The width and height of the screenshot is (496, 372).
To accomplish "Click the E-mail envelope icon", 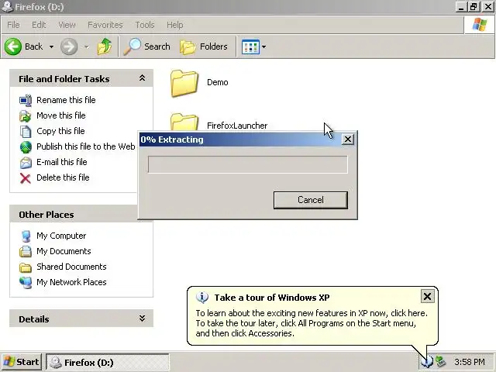I will pos(26,163).
